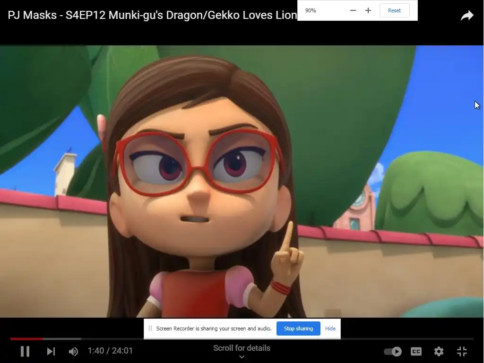Hide the screen sharing notification
Screen dimensions: 484x363
(x=330, y=328)
